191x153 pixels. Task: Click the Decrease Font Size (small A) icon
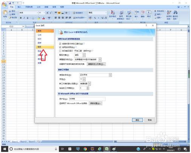51,13
